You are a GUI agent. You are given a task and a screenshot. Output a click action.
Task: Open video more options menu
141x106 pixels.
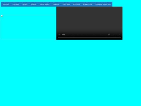point(120,35)
